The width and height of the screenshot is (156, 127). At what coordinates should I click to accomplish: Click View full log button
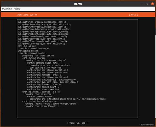point(77,123)
